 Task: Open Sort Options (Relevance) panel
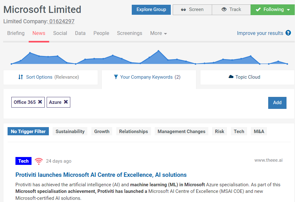coord(51,77)
